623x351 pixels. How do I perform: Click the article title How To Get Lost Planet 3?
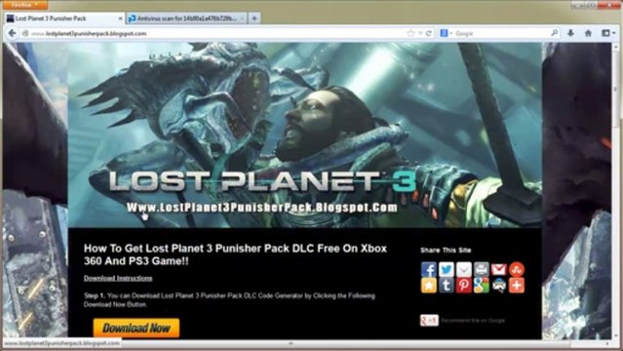[235, 254]
